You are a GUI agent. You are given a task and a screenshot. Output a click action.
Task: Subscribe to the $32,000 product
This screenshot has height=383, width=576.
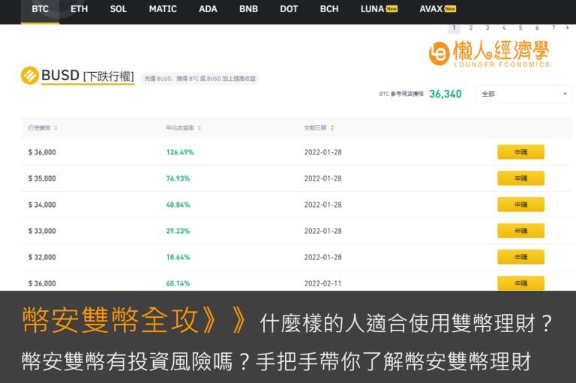click(520, 257)
